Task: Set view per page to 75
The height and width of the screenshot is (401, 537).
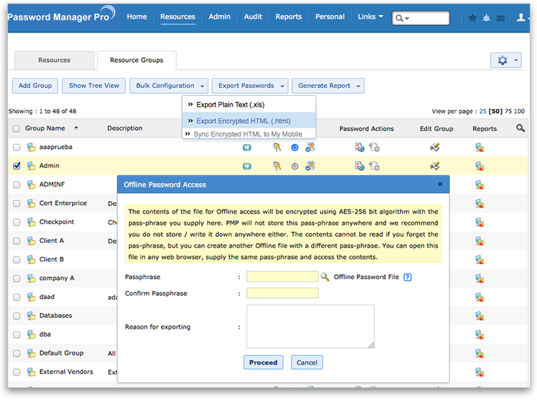Action: click(x=508, y=111)
